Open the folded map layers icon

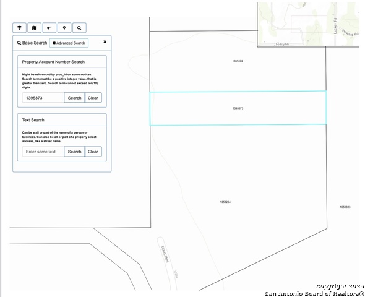(x=35, y=28)
